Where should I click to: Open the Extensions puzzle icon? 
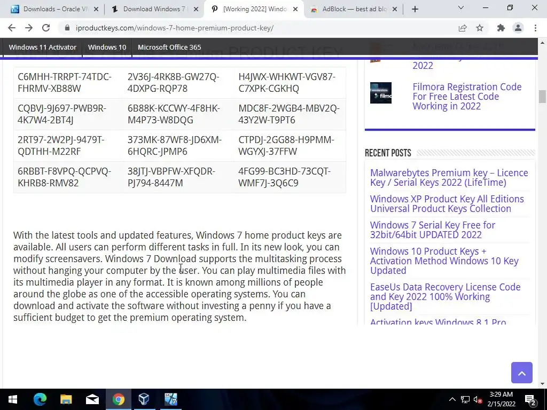tap(501, 28)
